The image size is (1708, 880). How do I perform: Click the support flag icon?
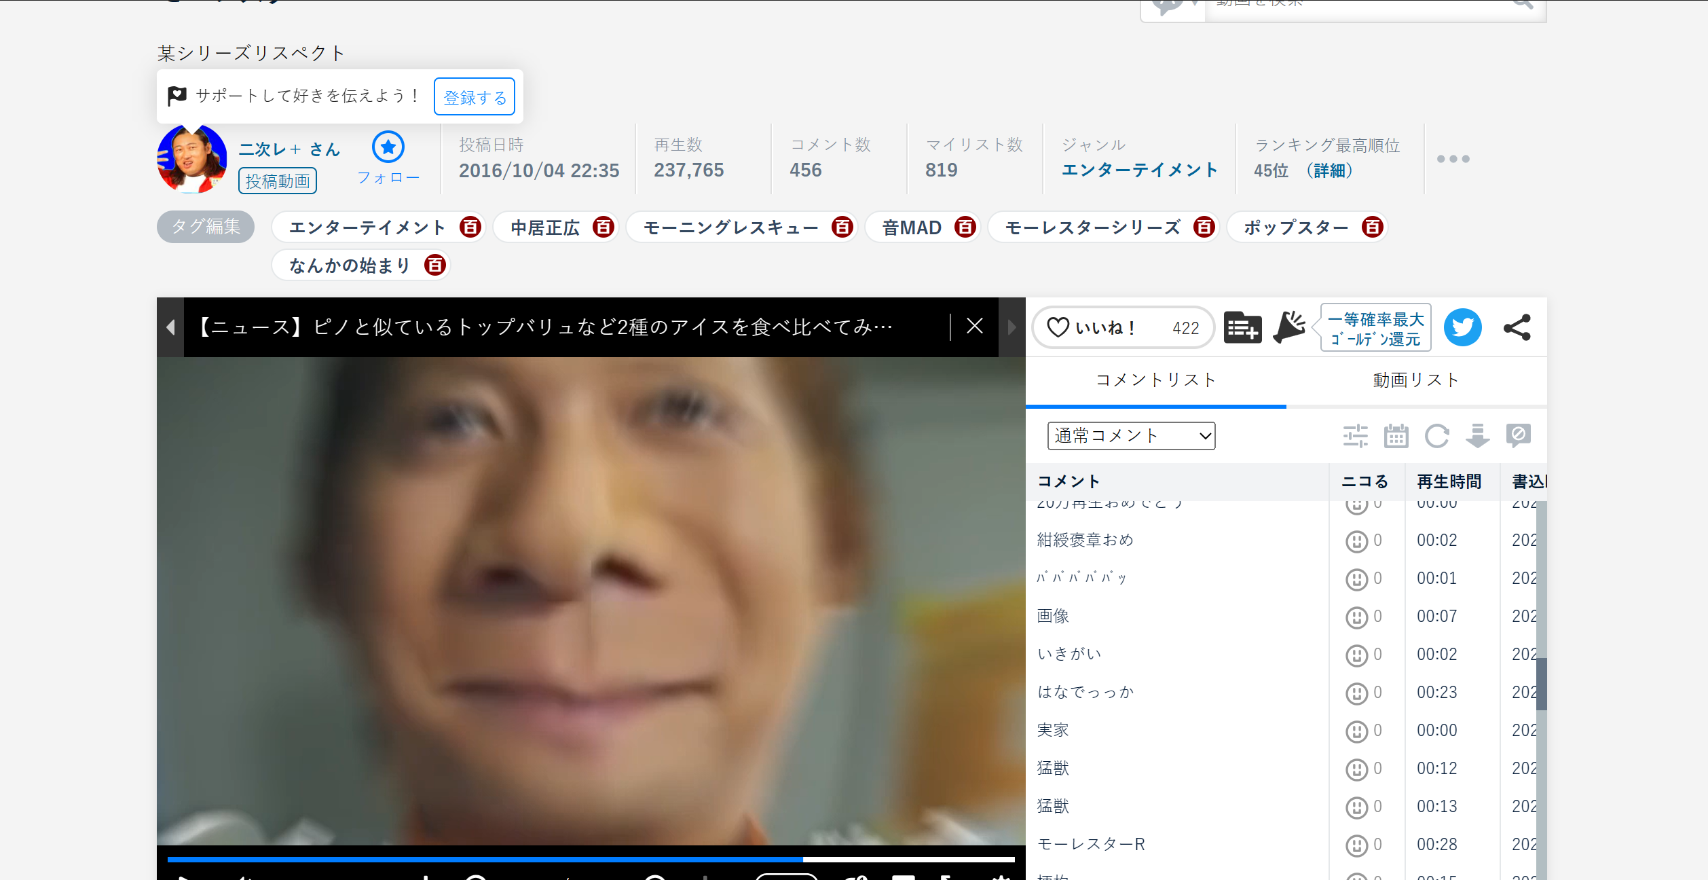[x=177, y=96]
